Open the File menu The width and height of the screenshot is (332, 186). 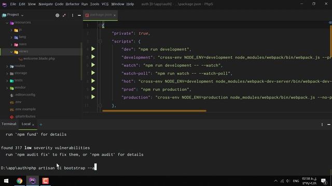[13, 4]
